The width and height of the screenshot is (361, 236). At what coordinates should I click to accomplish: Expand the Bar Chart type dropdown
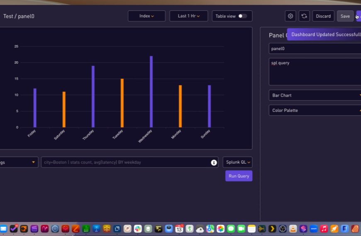pyautogui.click(x=315, y=95)
